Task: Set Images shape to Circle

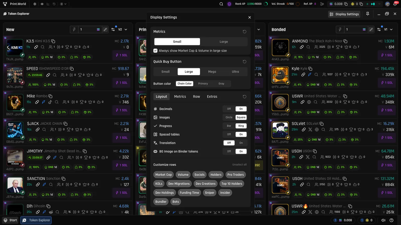Action: (x=229, y=117)
